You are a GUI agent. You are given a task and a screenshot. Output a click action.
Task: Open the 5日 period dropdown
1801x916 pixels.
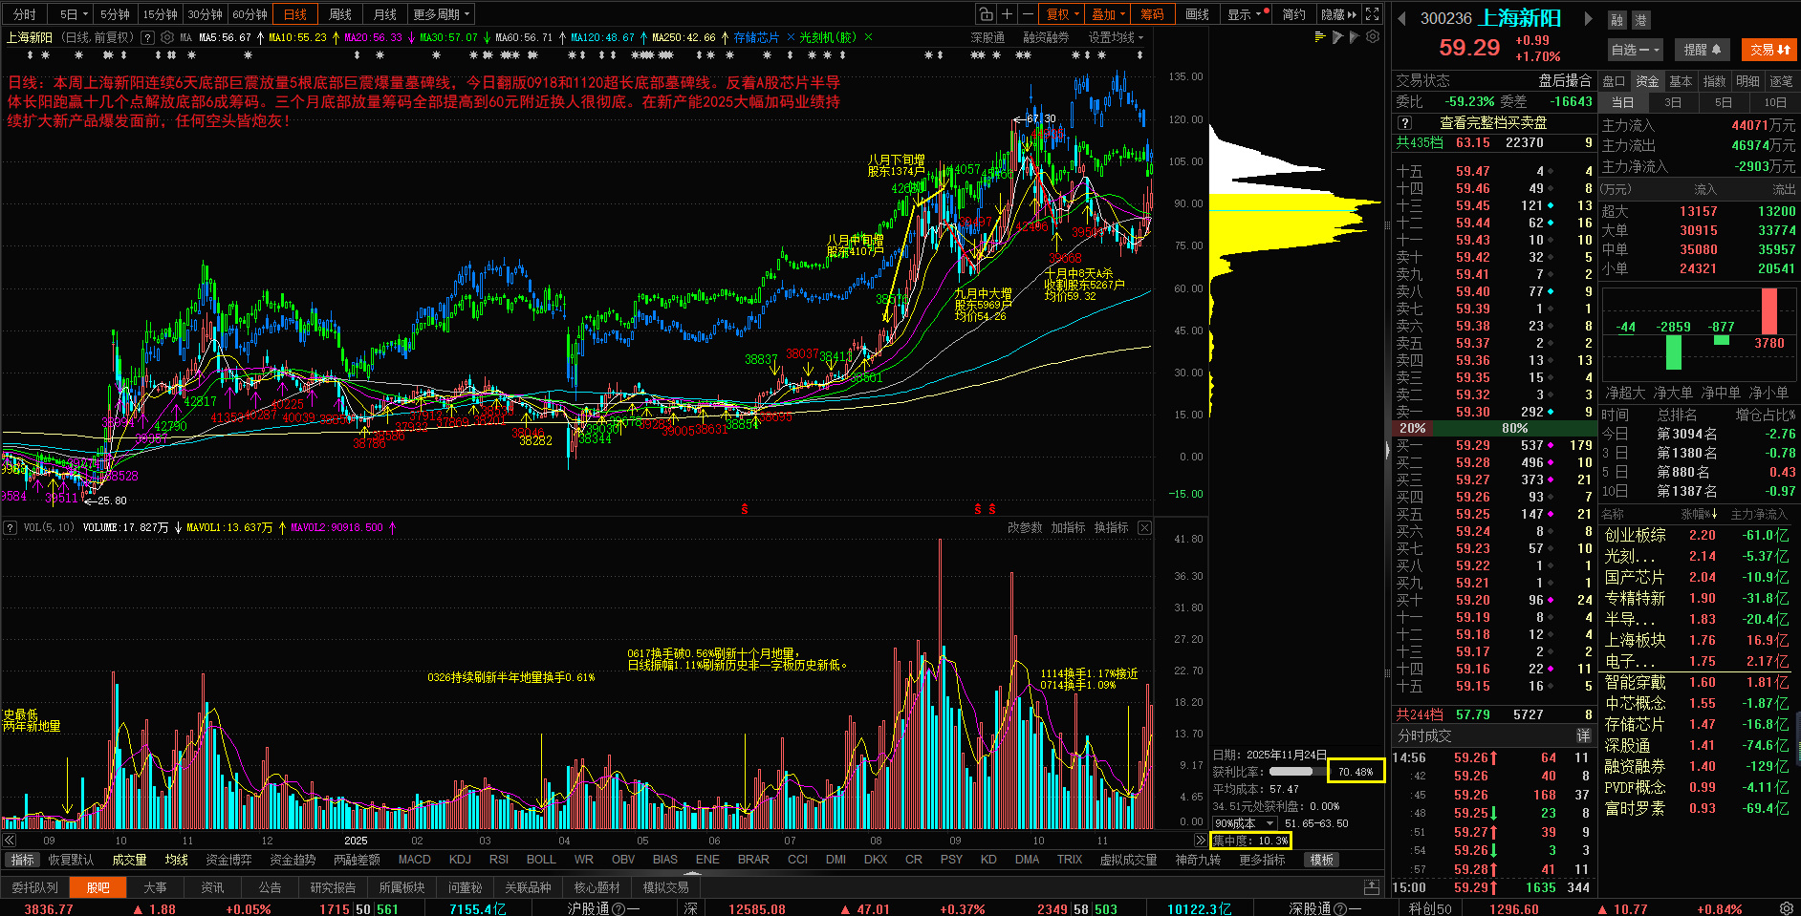[x=73, y=14]
